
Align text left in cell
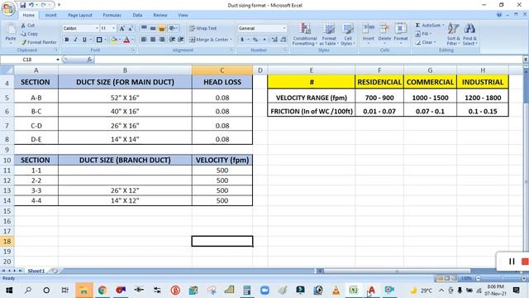pyautogui.click(x=144, y=40)
